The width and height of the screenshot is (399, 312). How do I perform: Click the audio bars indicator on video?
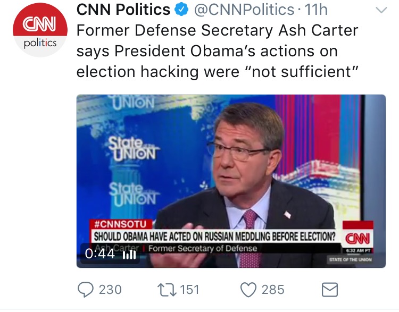coord(129,254)
